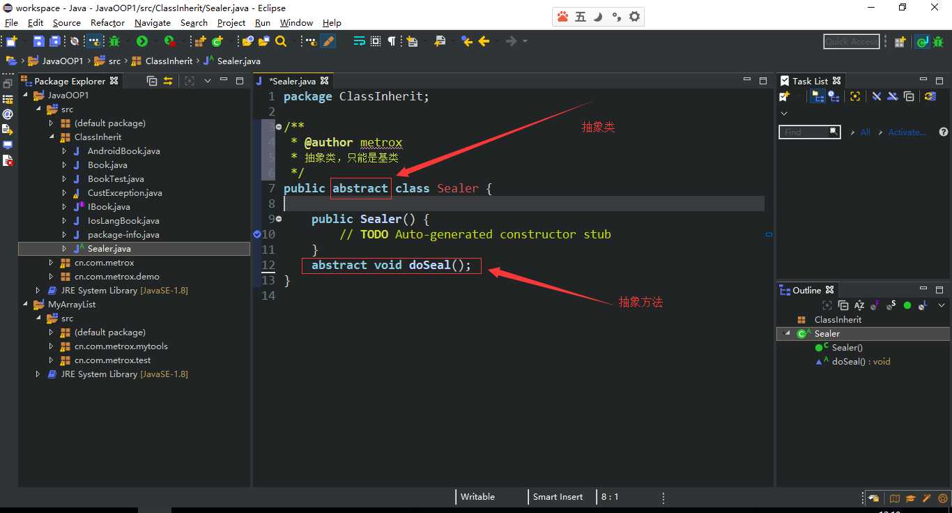Open the Search magnifier toolbar icon
Viewport: 952px width, 513px height.
[x=281, y=42]
